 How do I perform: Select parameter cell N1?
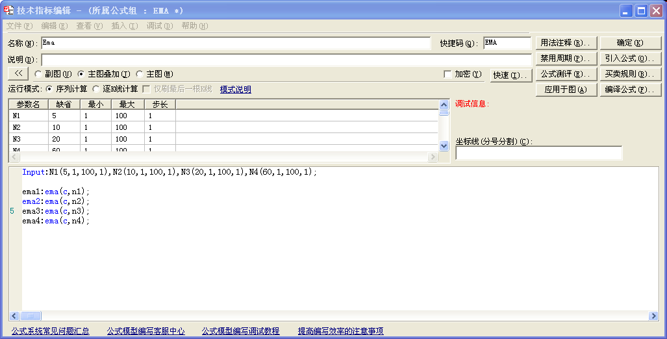pos(29,116)
